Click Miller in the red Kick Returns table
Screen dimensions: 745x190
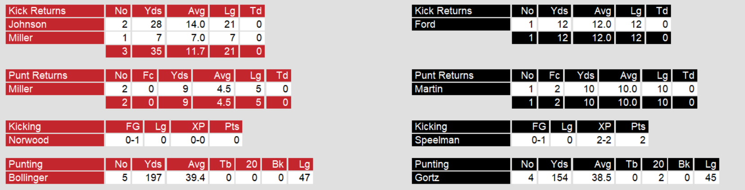(21, 38)
